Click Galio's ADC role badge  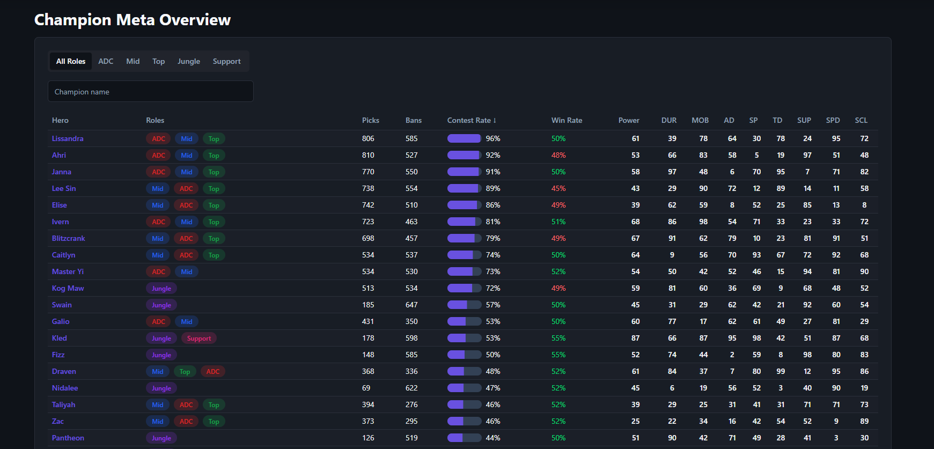[x=158, y=322]
